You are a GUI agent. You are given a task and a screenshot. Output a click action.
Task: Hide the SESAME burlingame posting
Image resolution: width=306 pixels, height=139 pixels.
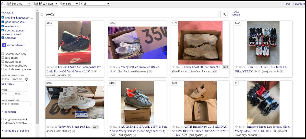tap(206, 135)
